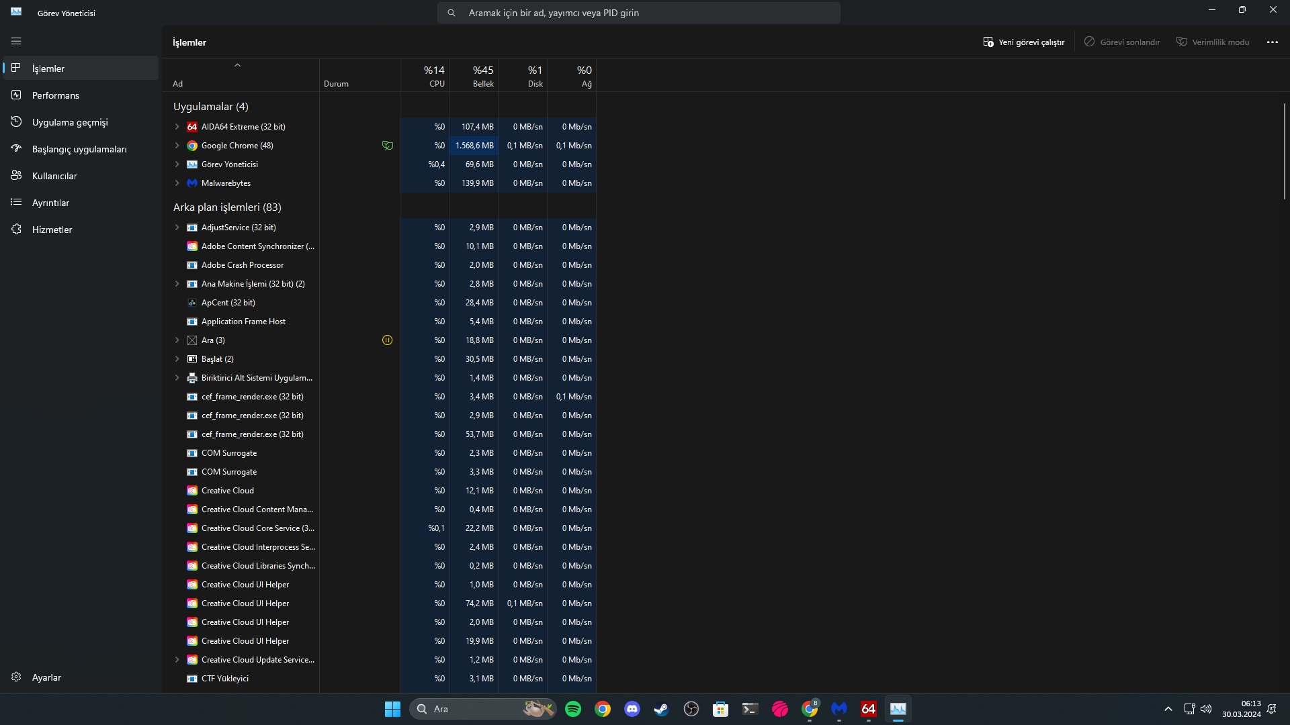Screen dimensions: 1290x725
Task: Click the search field for name or PID
Action: pos(638,13)
